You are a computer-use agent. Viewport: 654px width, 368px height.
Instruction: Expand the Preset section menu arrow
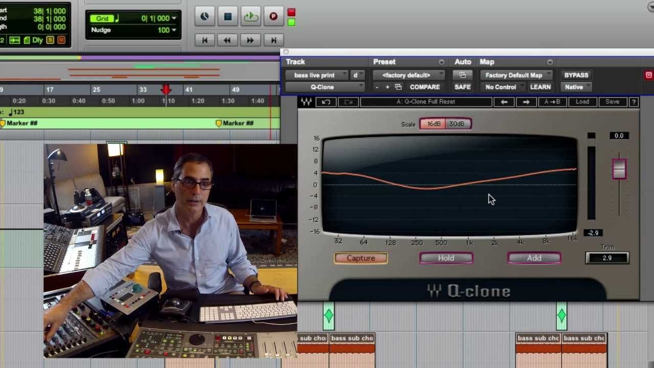pyautogui.click(x=441, y=62)
